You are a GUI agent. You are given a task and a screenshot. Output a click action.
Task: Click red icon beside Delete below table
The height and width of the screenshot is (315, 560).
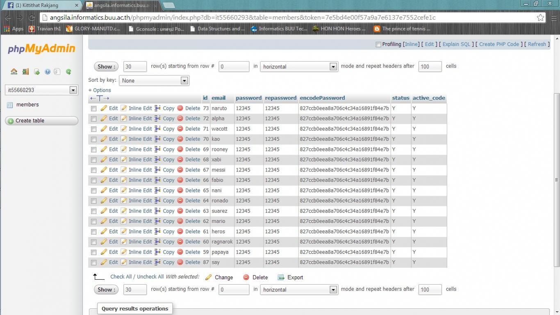(246, 277)
